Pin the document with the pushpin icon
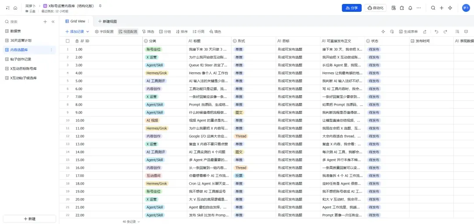474x224 pixels. click(101, 6)
